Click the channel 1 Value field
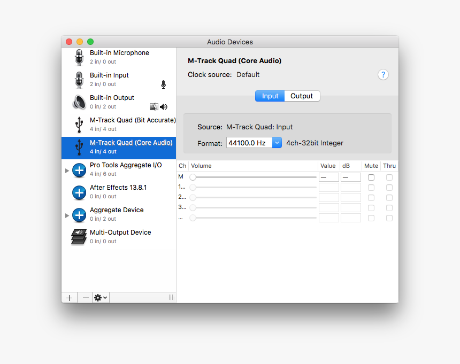 click(329, 188)
